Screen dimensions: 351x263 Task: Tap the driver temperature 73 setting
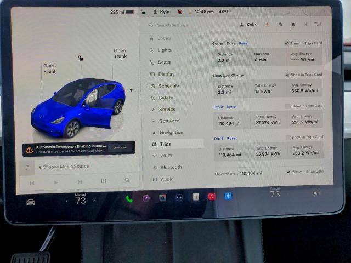click(x=81, y=201)
